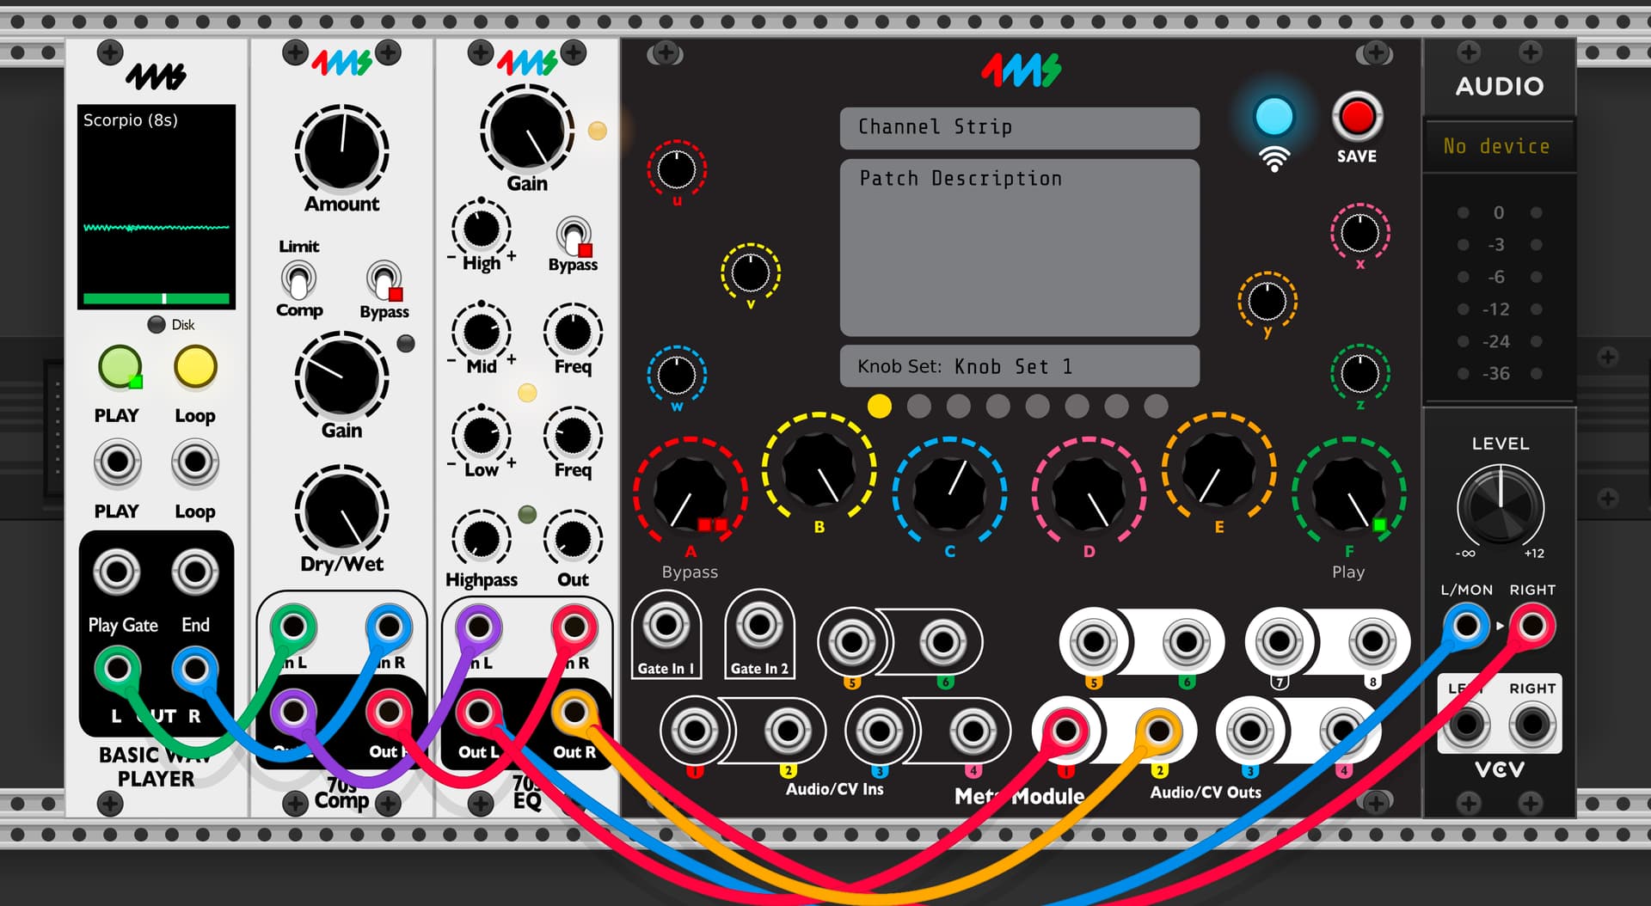Screen dimensions: 1651x906
Task: Toggle the yellow Loop button
Action: point(195,367)
